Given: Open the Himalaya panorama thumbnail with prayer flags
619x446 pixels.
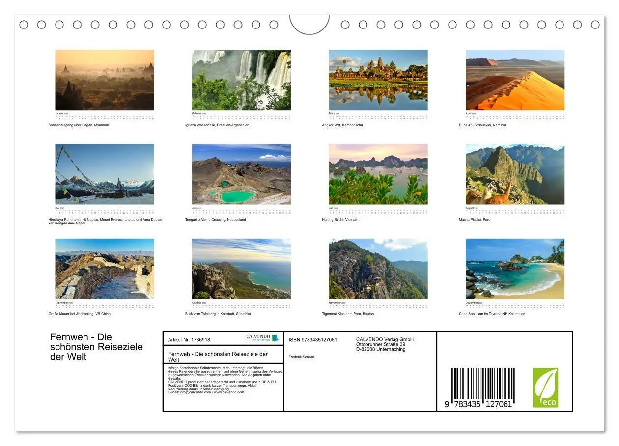Looking at the screenshot, I should [x=105, y=174].
